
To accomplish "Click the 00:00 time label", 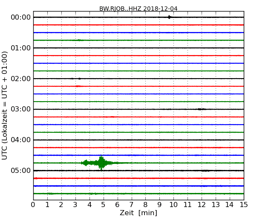I will tap(21, 18).
